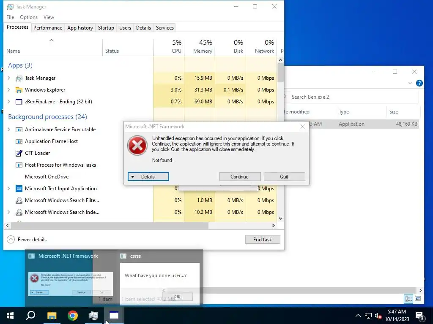Close the Microsoft .NET Framework dialog

pyautogui.click(x=303, y=127)
